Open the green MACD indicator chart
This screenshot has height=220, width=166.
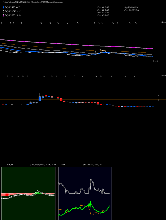tap(28, 193)
